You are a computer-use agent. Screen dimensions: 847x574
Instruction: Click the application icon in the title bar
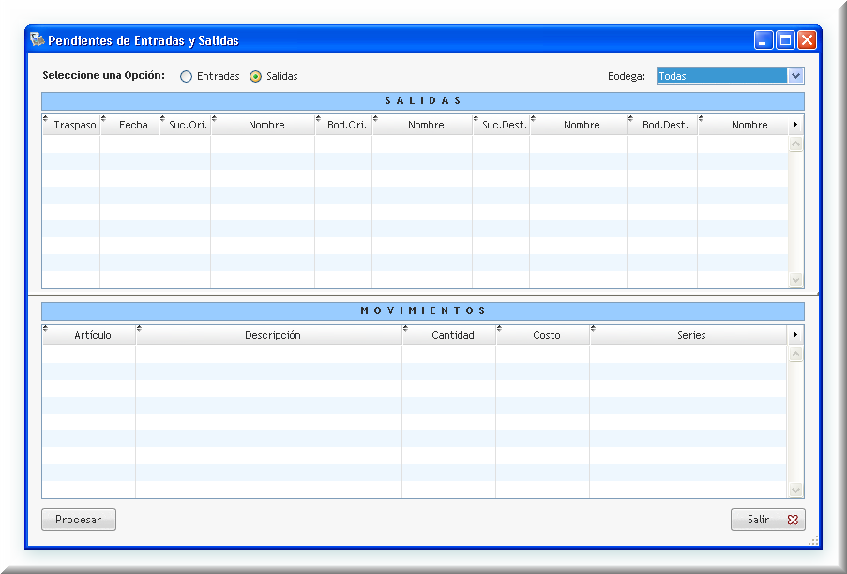point(37,39)
